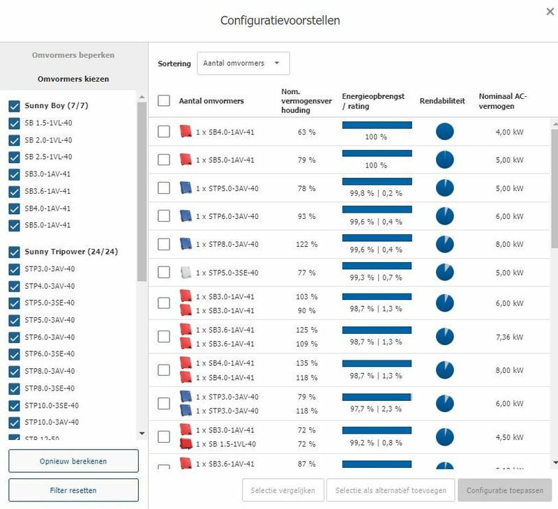Tick the 1 x STP8.0-3AV-40 row checkbox
This screenshot has height=509, width=558.
tap(164, 244)
